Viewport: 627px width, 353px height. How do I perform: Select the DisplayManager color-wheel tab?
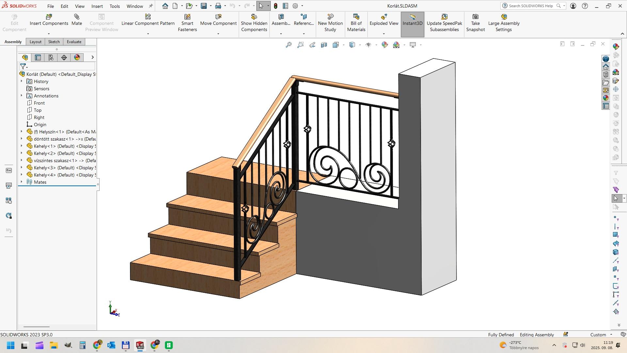(77, 58)
